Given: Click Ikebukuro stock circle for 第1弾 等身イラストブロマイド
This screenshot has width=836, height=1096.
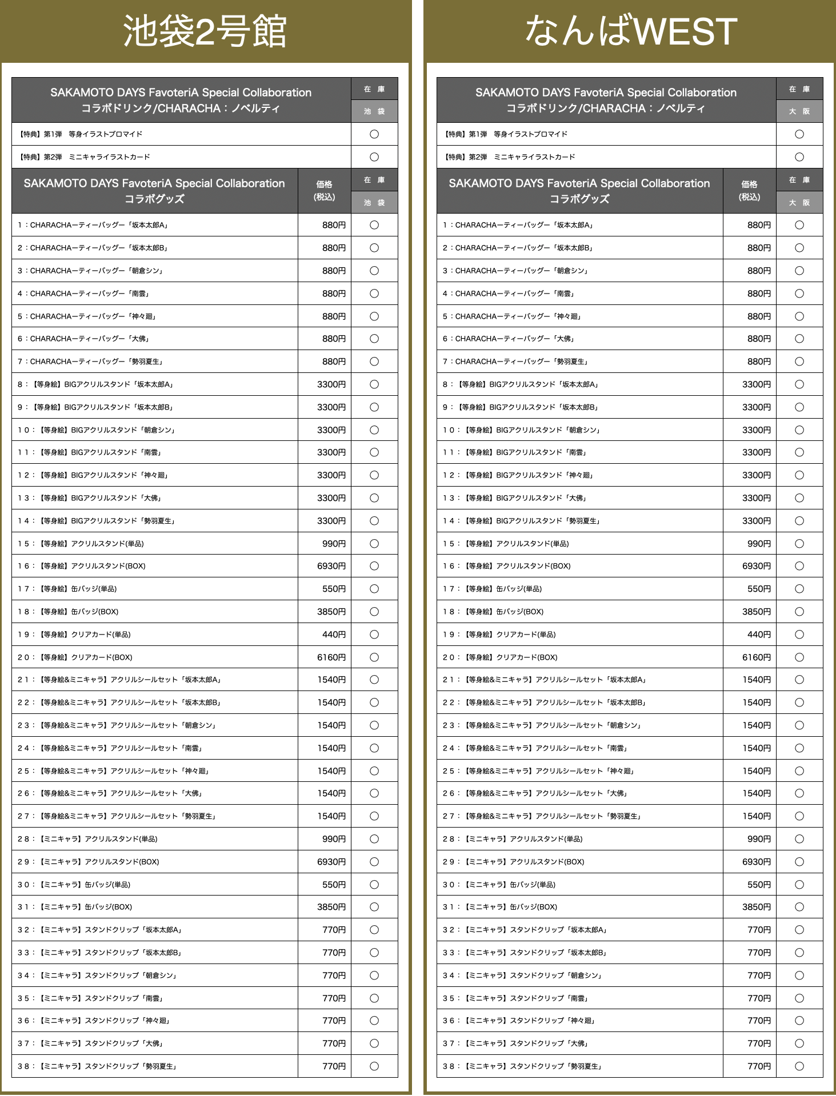Looking at the screenshot, I should coord(374,134).
